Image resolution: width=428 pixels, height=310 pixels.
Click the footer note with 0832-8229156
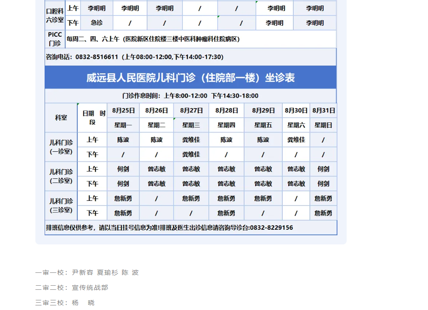click(170, 228)
